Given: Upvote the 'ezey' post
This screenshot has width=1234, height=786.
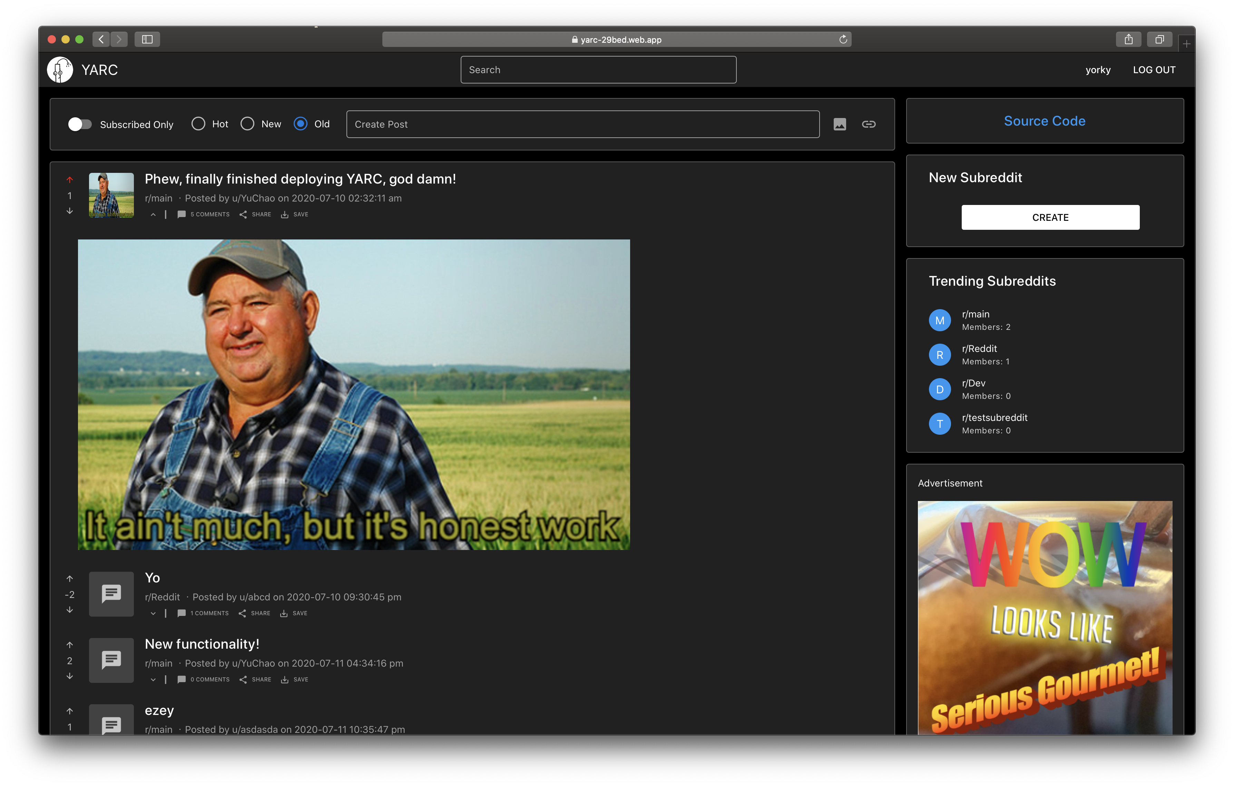Looking at the screenshot, I should (x=70, y=711).
